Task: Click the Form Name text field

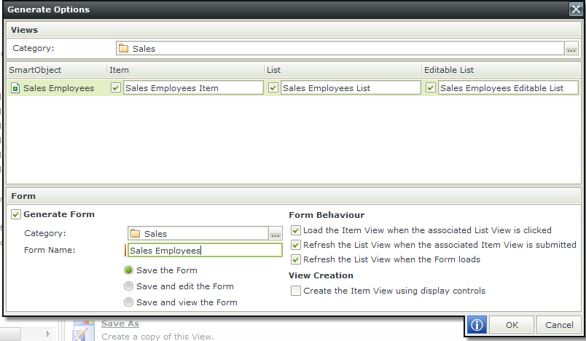Action: [x=205, y=250]
